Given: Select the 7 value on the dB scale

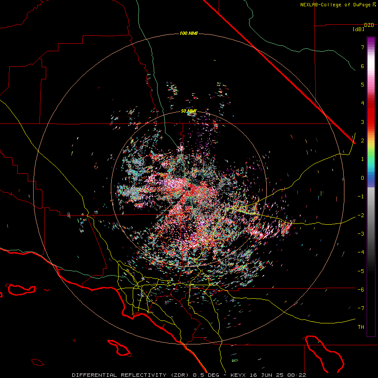Looking at the screenshot, I should (x=362, y=47).
